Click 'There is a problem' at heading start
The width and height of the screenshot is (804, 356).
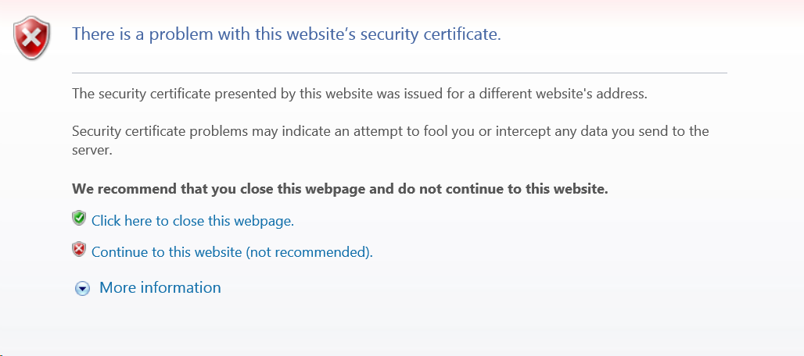[142, 34]
